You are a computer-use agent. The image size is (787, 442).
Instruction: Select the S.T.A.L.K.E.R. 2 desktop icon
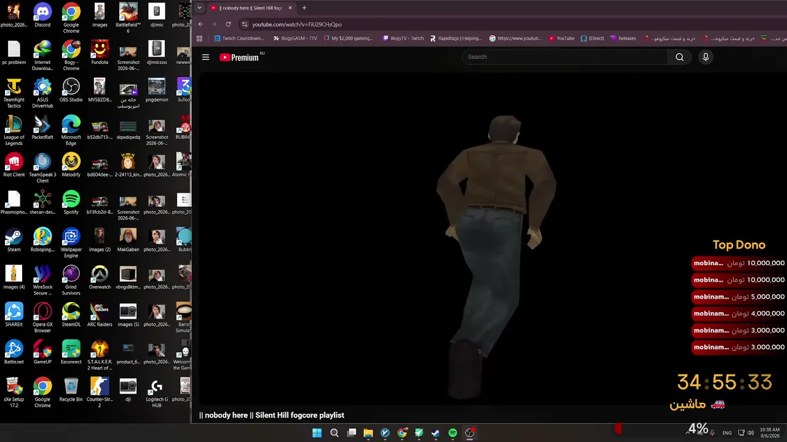[100, 355]
